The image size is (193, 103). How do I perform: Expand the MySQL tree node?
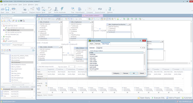(x=2, y=39)
